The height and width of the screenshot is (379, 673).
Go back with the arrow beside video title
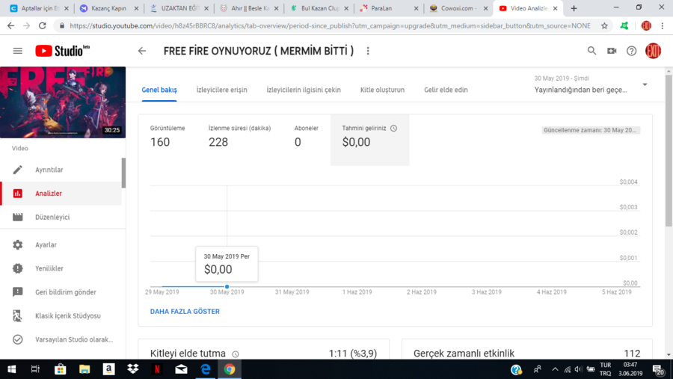tap(142, 51)
